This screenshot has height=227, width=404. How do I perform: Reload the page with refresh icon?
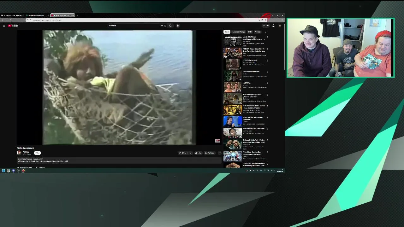point(10,20)
